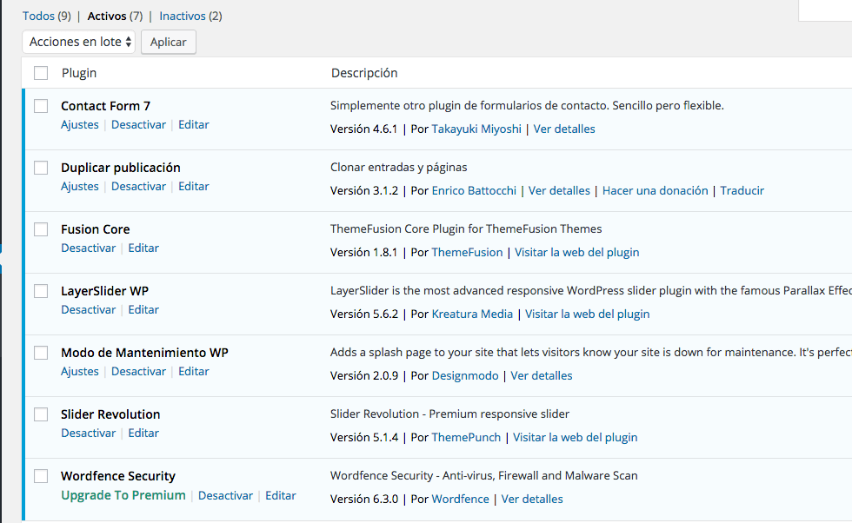Viewport: 852px width, 523px height.
Task: Desactivar the Contact Form 7 plugin
Action: coord(138,124)
